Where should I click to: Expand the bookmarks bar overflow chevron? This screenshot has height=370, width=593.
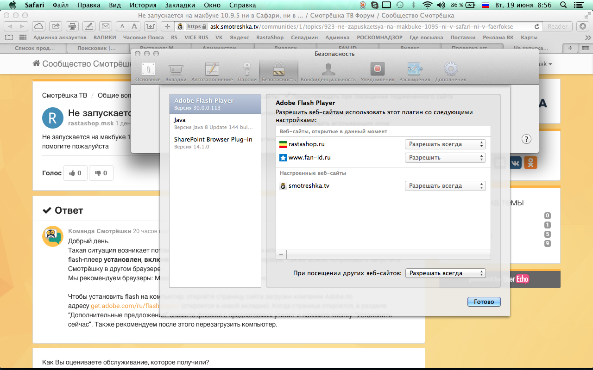pyautogui.click(x=587, y=37)
